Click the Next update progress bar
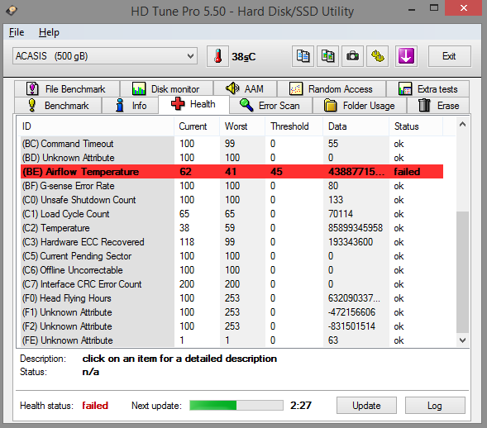Image resolution: width=487 pixels, height=428 pixels. coord(236,406)
